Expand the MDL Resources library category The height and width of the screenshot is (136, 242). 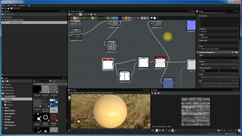click(x=3, y=125)
